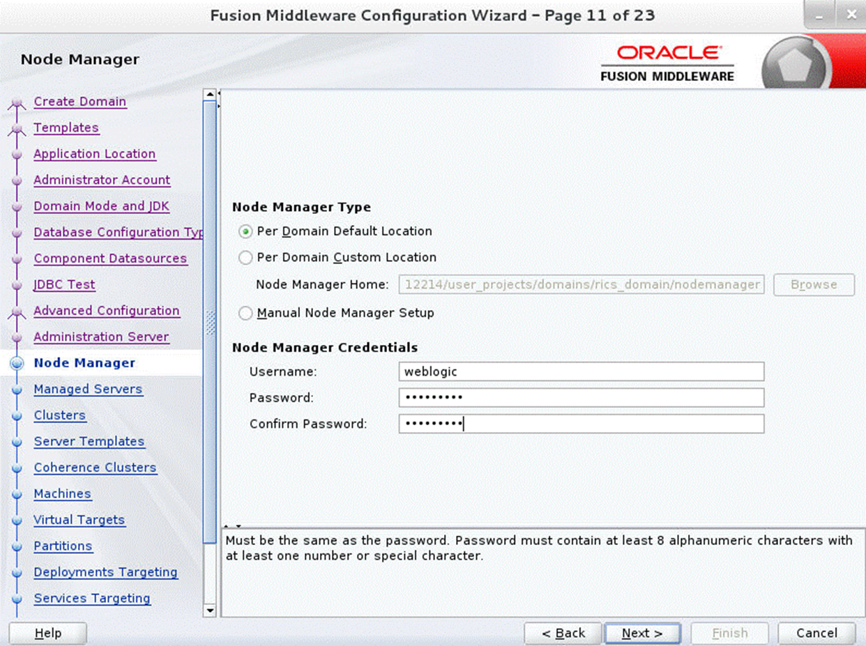
Task: Click the Username input field
Action: pyautogui.click(x=582, y=371)
